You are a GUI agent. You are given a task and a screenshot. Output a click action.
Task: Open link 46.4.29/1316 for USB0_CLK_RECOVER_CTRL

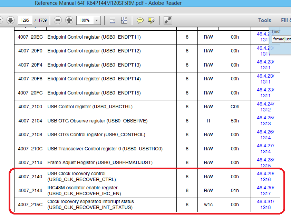tap(265, 177)
